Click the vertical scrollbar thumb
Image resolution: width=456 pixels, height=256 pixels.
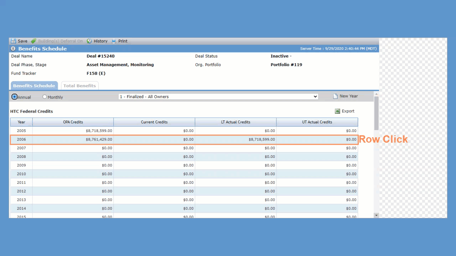coord(376,113)
